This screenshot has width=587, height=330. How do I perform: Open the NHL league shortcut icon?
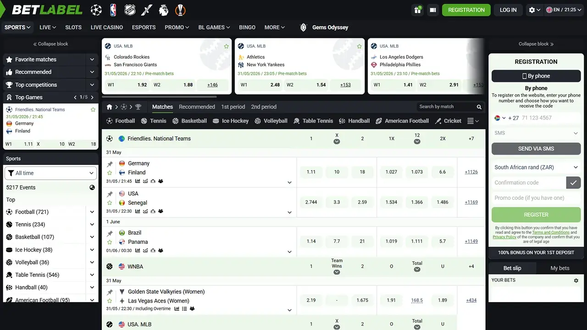click(x=130, y=10)
